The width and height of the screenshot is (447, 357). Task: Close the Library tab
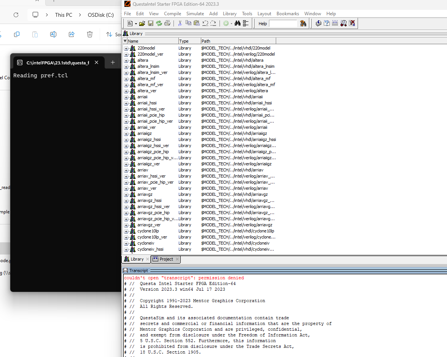click(x=148, y=259)
